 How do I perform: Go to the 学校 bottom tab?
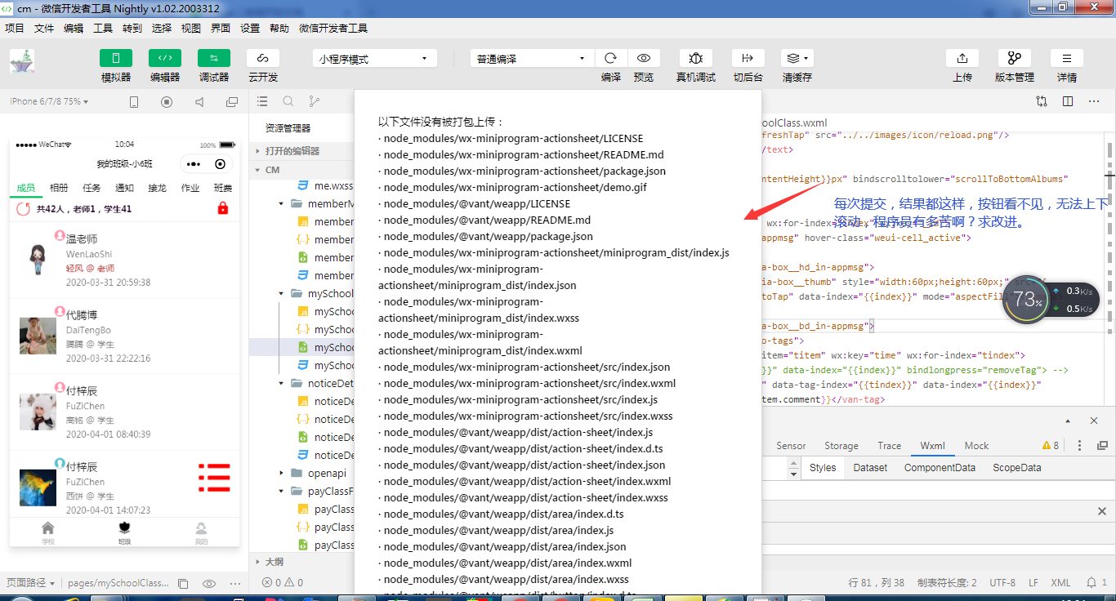(x=48, y=532)
